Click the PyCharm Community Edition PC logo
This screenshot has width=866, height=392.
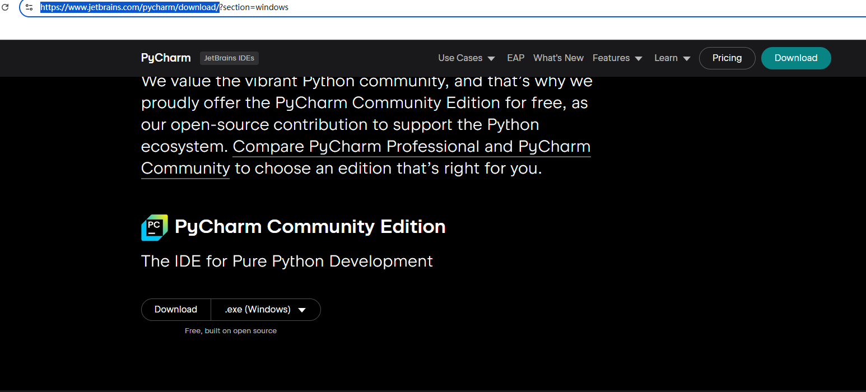[x=155, y=227]
